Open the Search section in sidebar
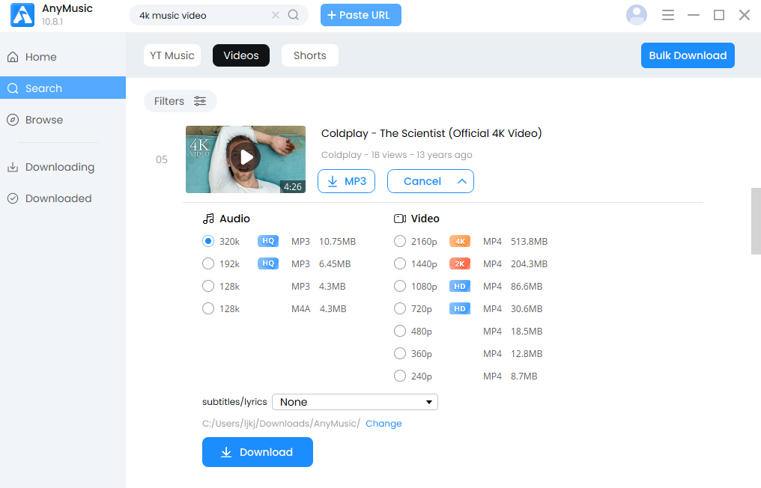This screenshot has height=488, width=761. tap(63, 88)
